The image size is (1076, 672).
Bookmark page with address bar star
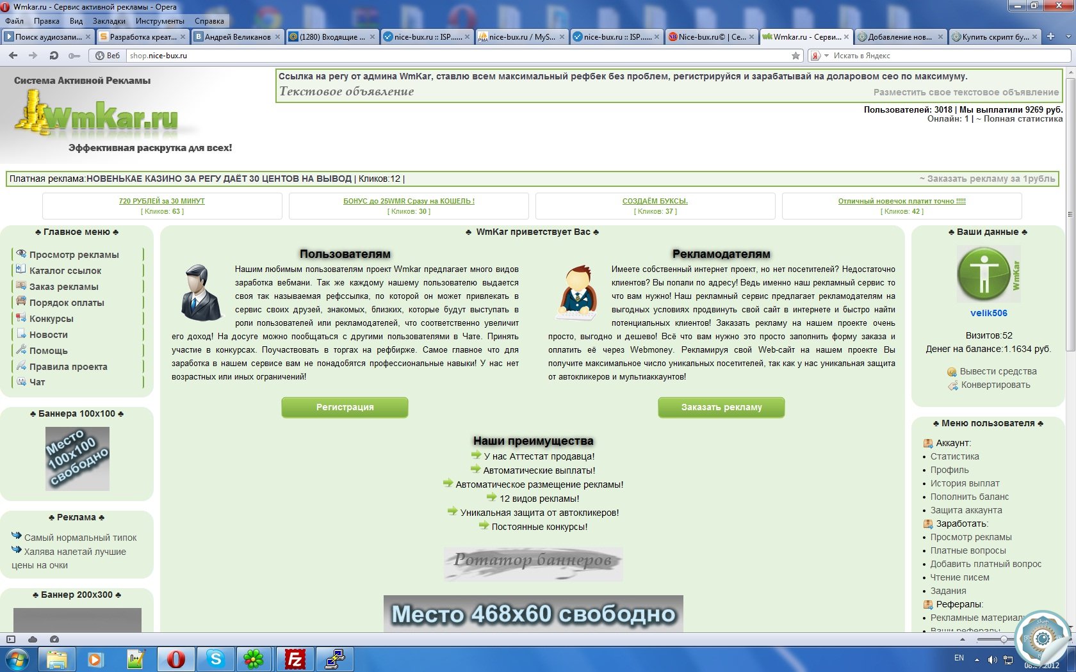click(x=795, y=56)
